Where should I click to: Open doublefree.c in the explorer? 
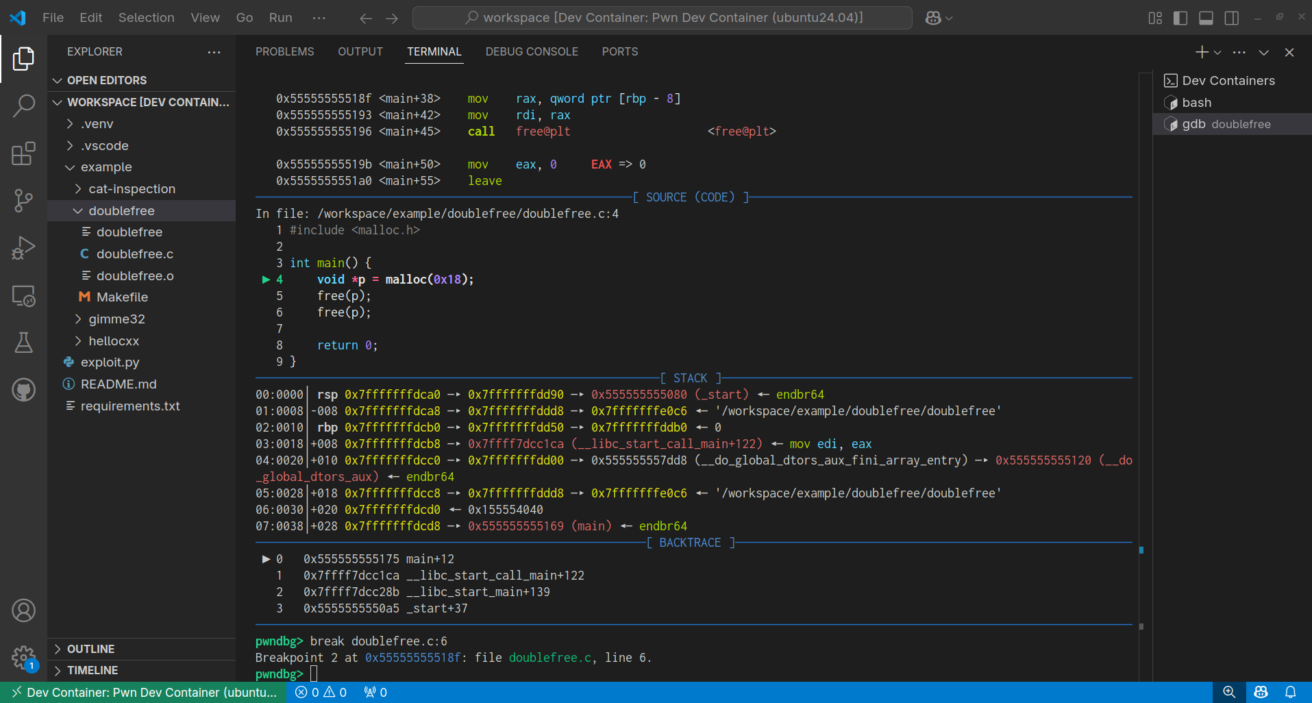click(134, 254)
